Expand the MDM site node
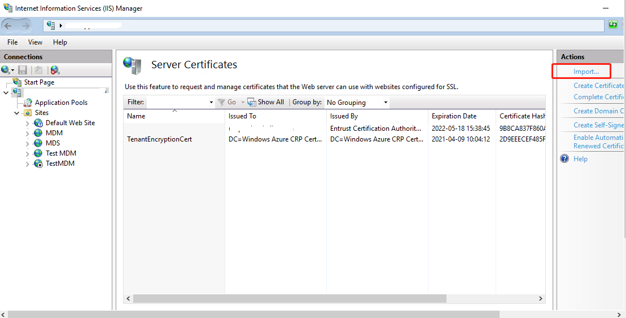The width and height of the screenshot is (626, 318). pyautogui.click(x=27, y=133)
